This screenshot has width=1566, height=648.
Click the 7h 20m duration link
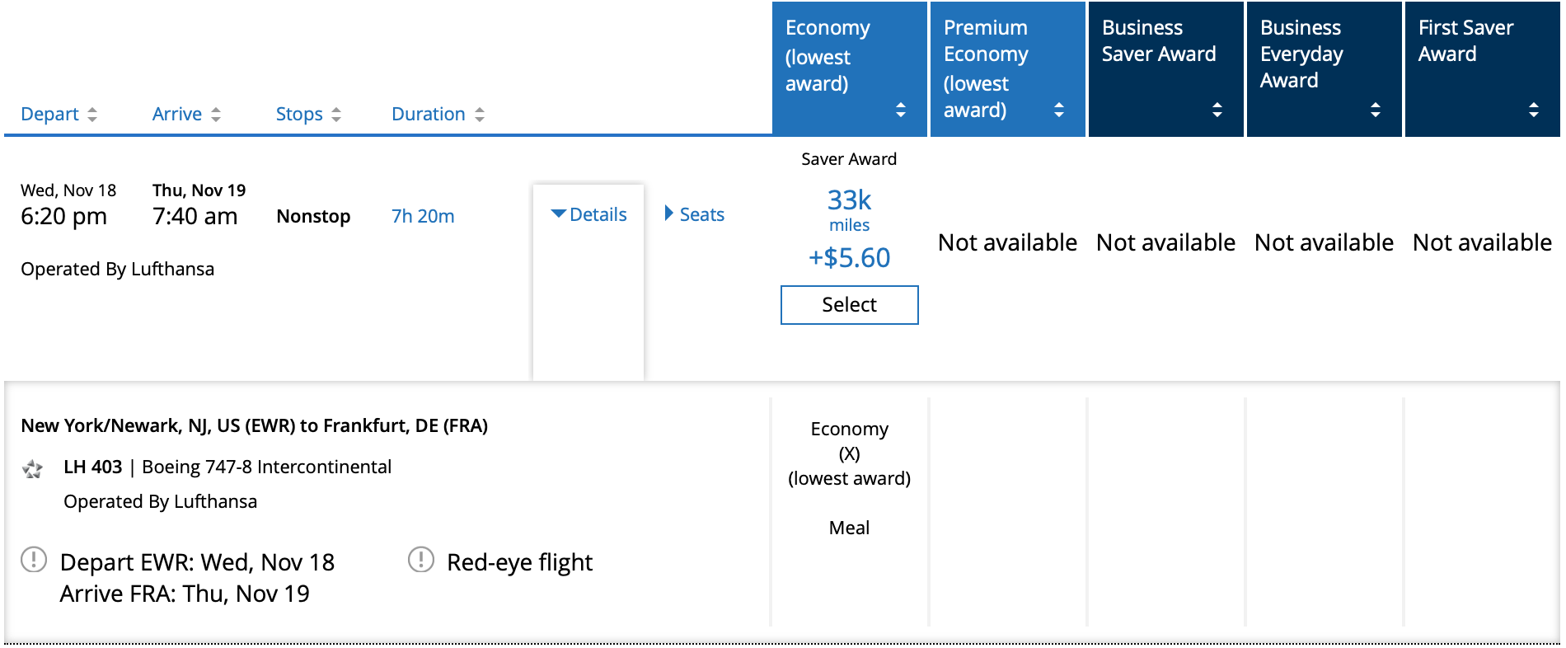421,216
